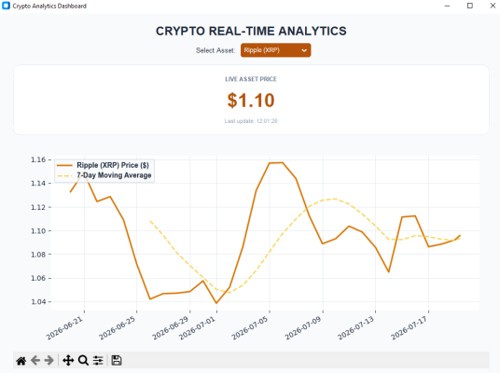This screenshot has height=373, width=500.
Task: Click the price peak near 2026-07-05
Action: [x=276, y=163]
